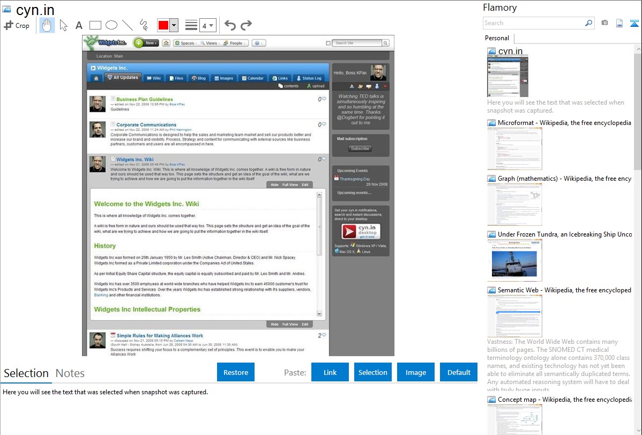Click the Concept map entry's window icon
The image size is (642, 435).
click(492, 399)
